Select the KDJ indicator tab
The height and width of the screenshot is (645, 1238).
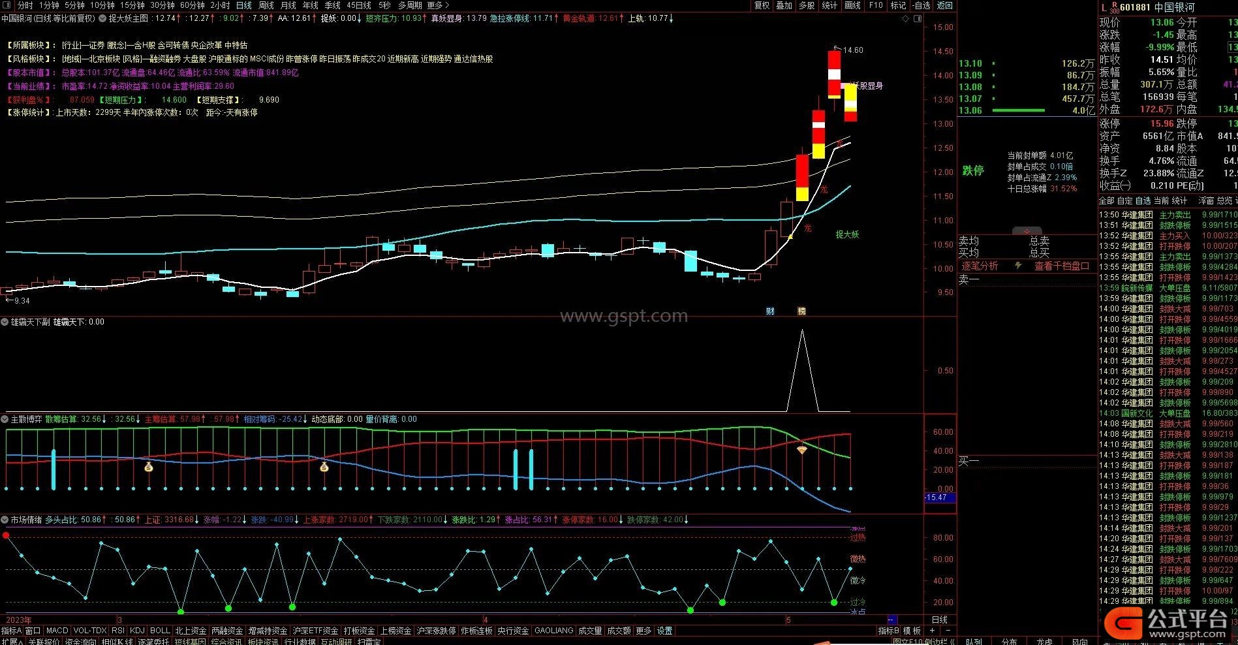coord(137,631)
